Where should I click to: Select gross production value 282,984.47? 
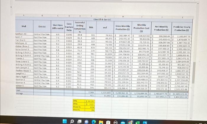123,36
